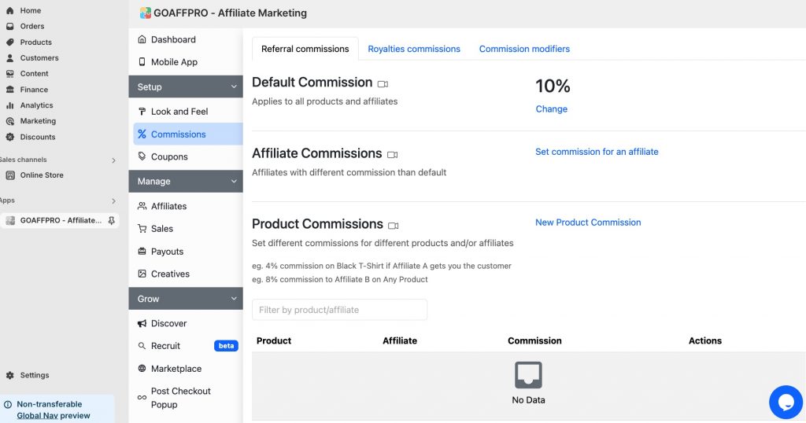The height and width of the screenshot is (423, 806).
Task: Click the Affiliates people icon
Action: point(142,206)
